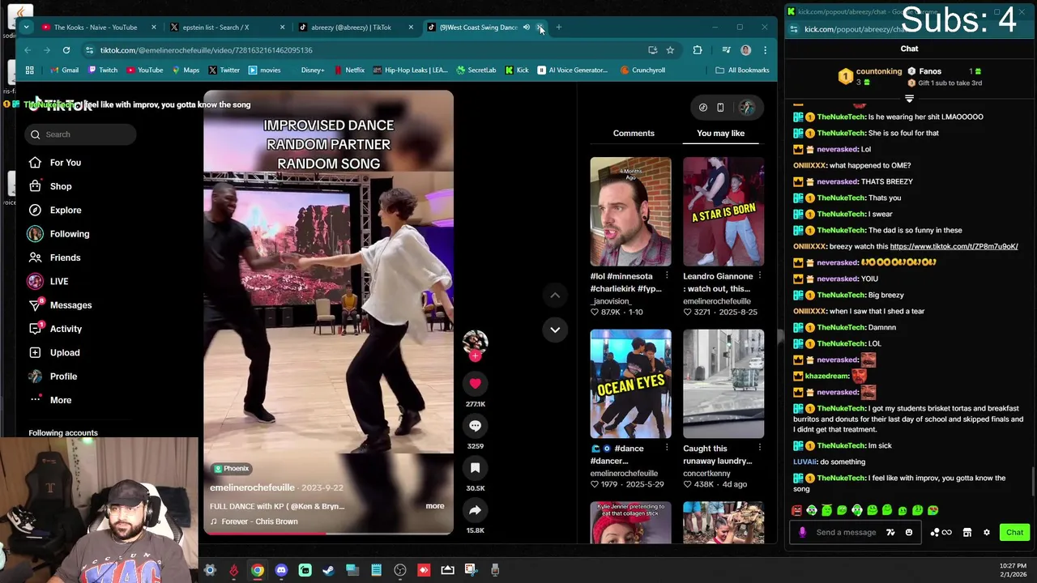1037x583 pixels.
Task: Open the OCEAN EYES dance video thumbnail
Action: (630, 384)
